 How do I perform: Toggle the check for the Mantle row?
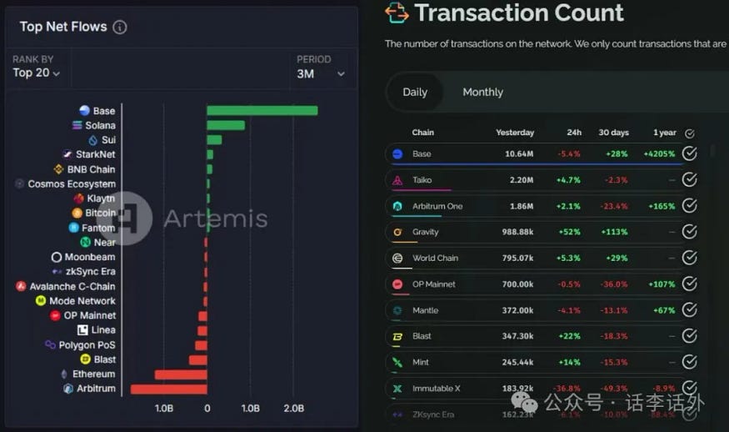pos(690,309)
